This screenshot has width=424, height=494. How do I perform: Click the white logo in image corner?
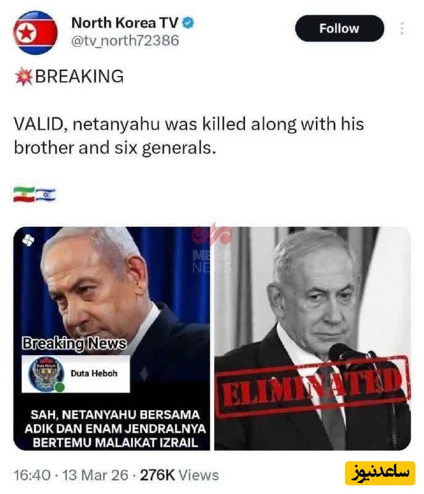(28, 241)
